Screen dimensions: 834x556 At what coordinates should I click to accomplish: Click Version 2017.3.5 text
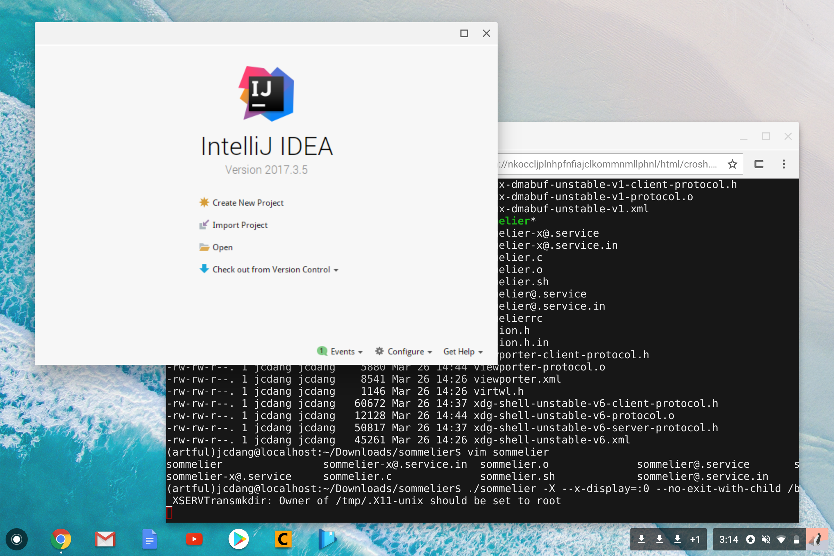point(266,170)
